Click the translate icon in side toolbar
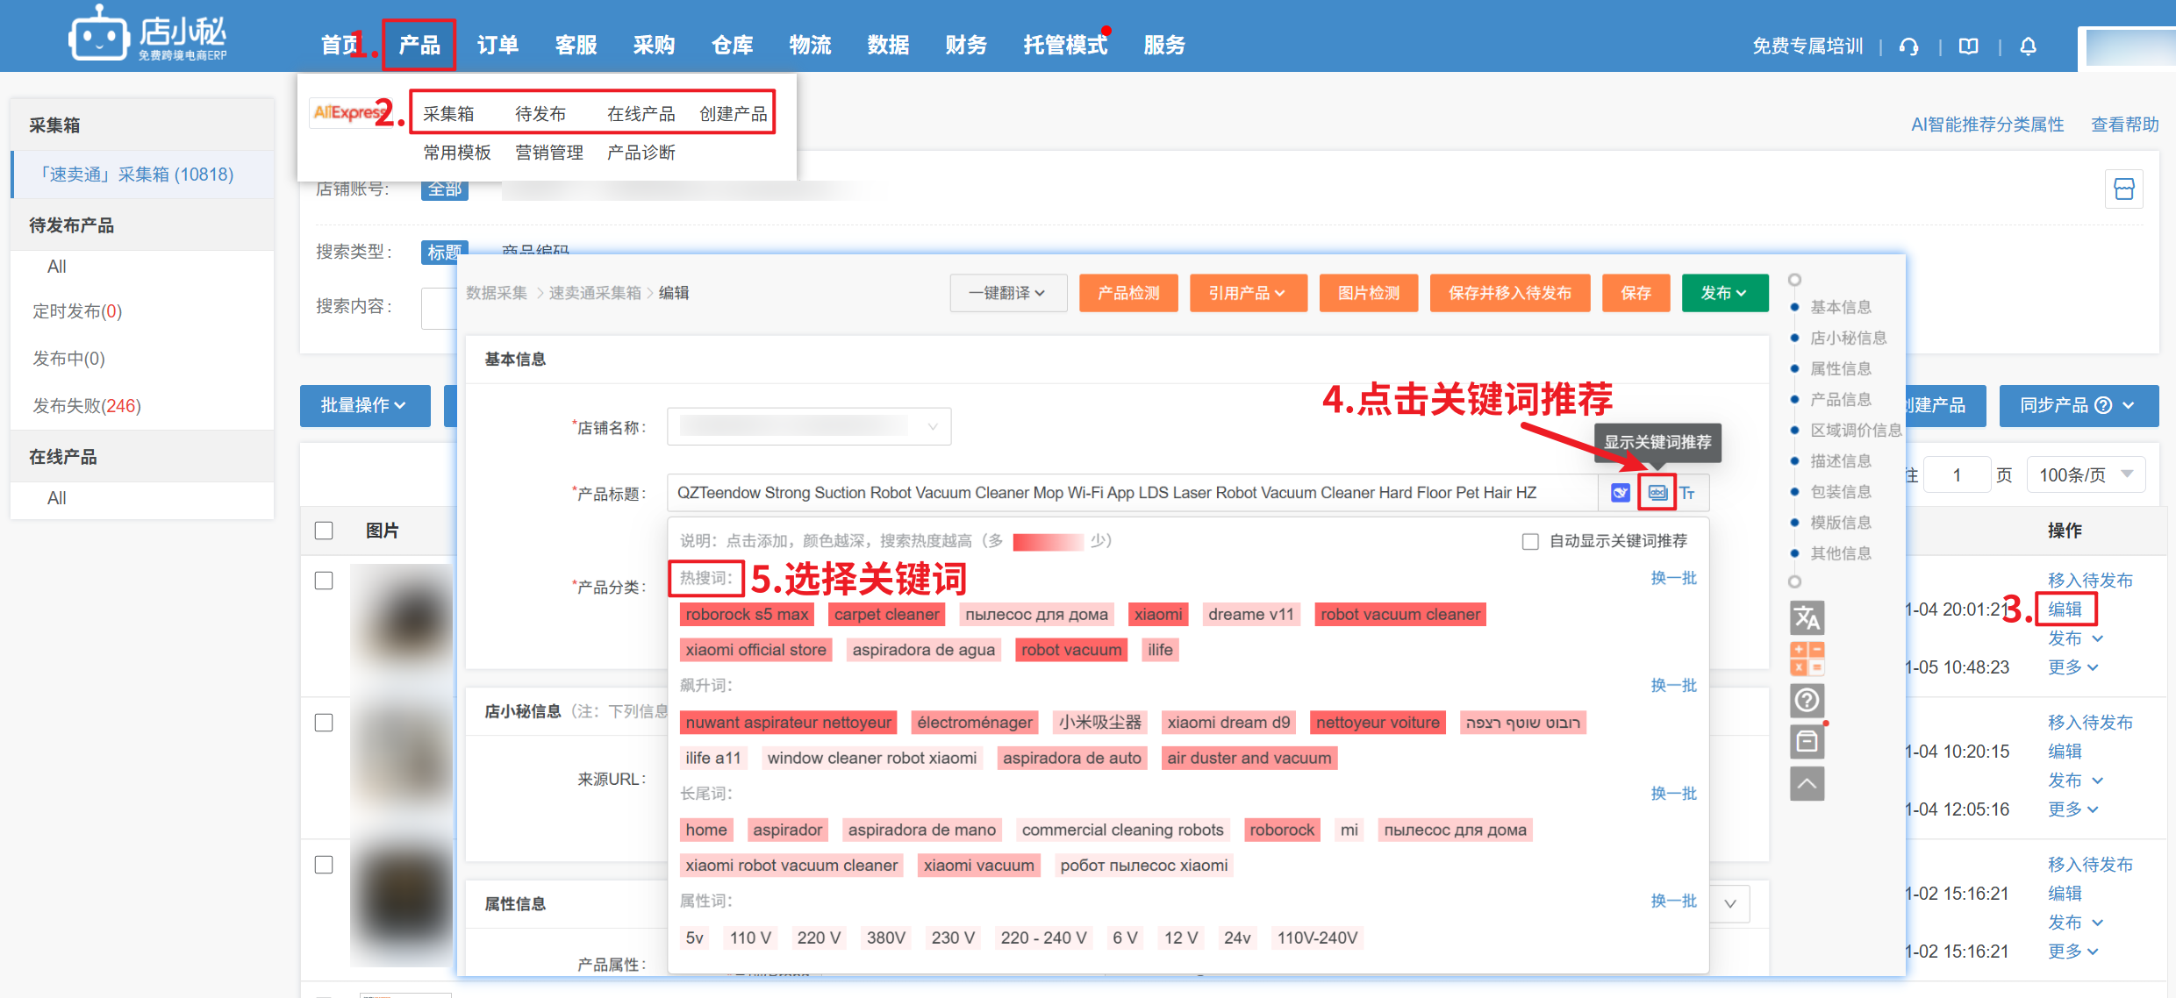2176x998 pixels. pyautogui.click(x=1807, y=618)
